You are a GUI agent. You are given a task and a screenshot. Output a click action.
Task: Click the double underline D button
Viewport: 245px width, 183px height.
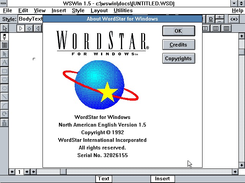tap(211, 19)
